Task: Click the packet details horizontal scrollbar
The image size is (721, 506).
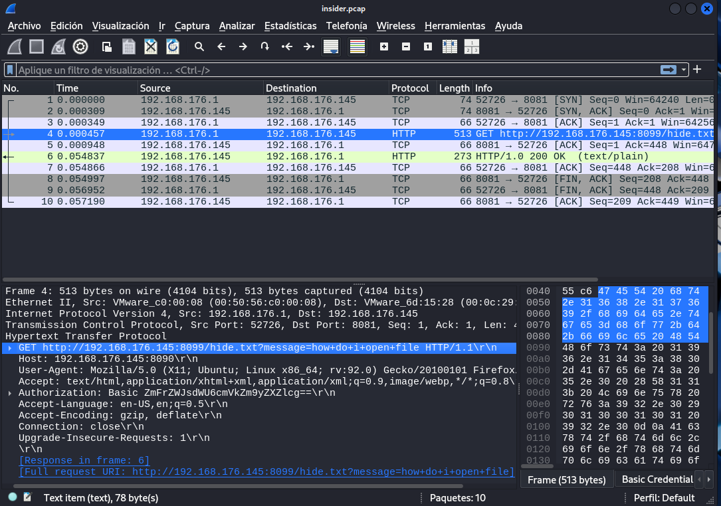Action: pos(238,486)
